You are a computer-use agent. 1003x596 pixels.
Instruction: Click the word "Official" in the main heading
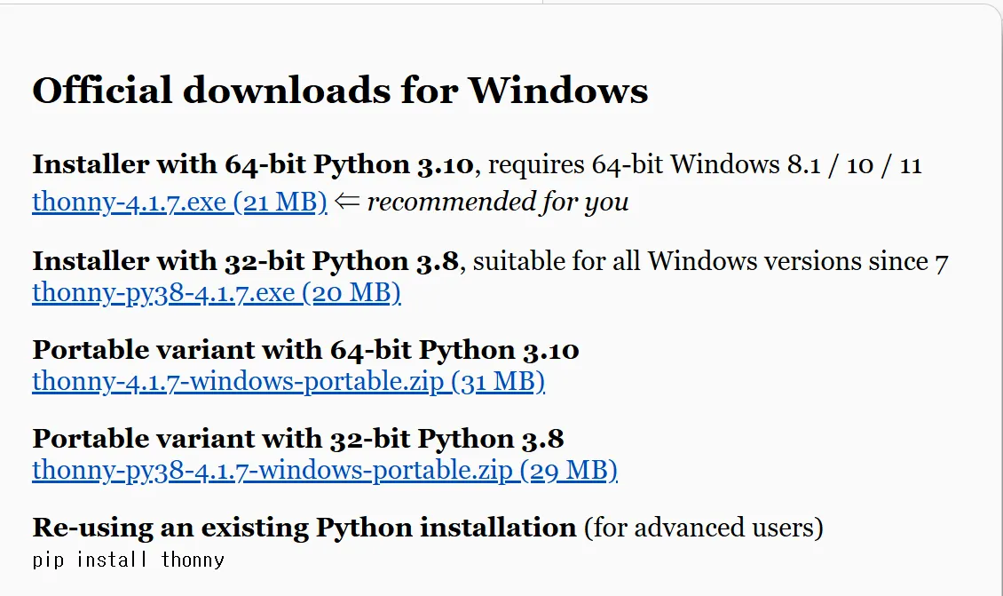pyautogui.click(x=102, y=91)
